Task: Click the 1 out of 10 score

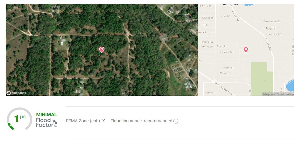Action: pyautogui.click(x=20, y=118)
